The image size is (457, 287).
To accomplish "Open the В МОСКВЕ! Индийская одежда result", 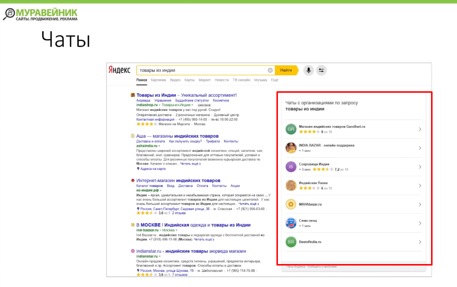I will click(x=194, y=225).
